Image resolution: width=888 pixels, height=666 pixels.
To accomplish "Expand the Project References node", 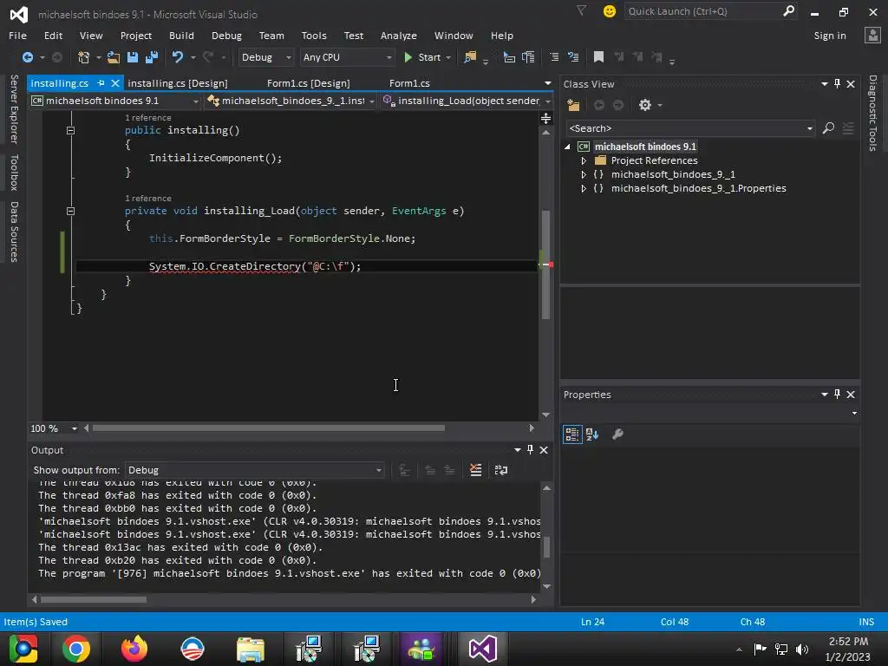I will click(584, 160).
